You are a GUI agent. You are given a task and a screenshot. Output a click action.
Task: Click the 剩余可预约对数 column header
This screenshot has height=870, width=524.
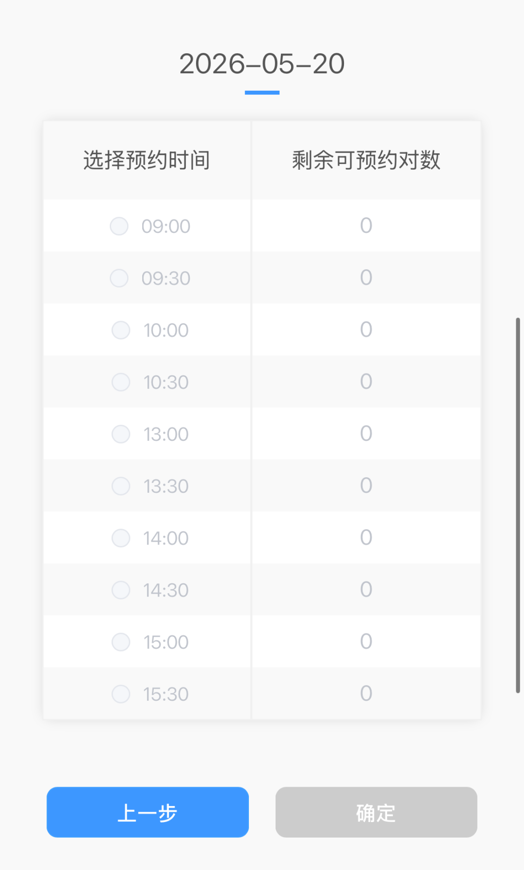click(x=366, y=160)
